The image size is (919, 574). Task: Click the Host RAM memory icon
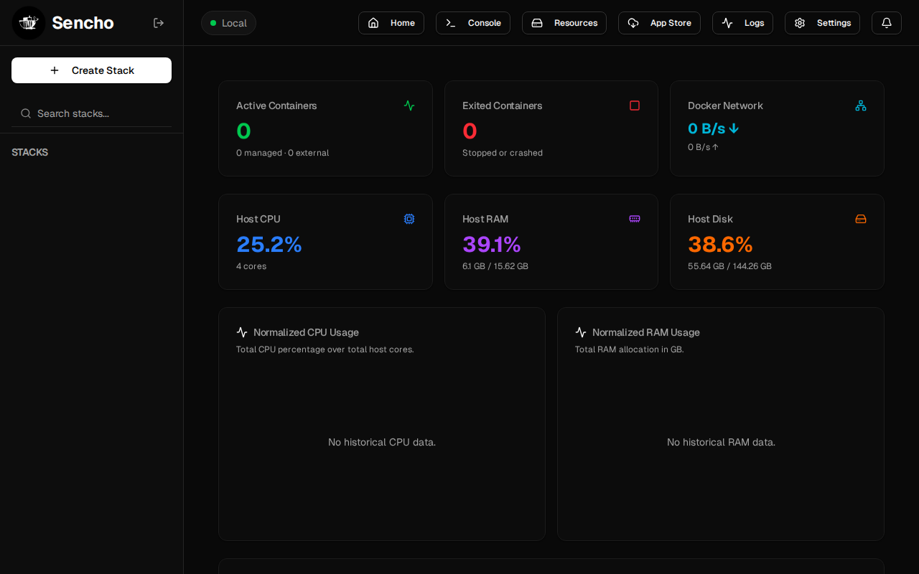coord(635,219)
